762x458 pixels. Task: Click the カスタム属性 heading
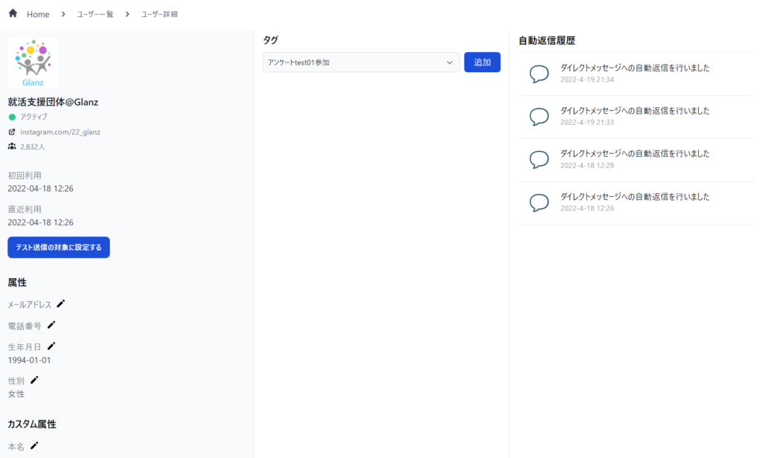(x=32, y=424)
